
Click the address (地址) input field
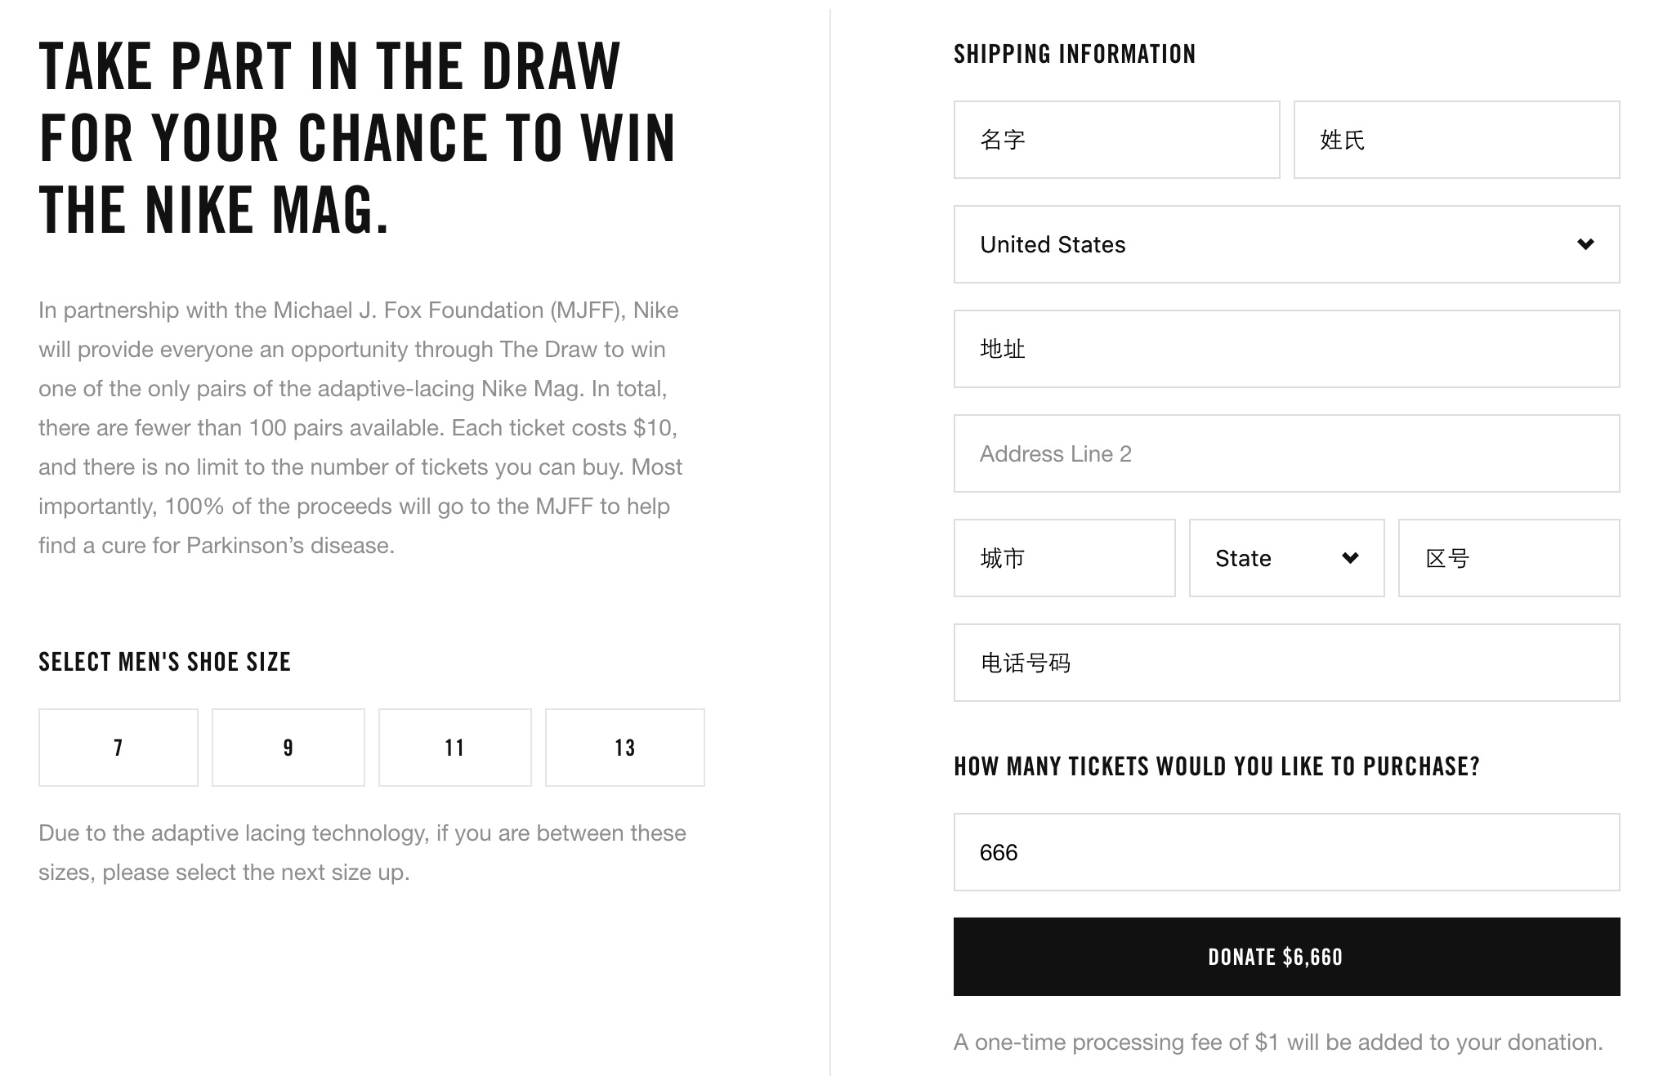[x=1286, y=349]
